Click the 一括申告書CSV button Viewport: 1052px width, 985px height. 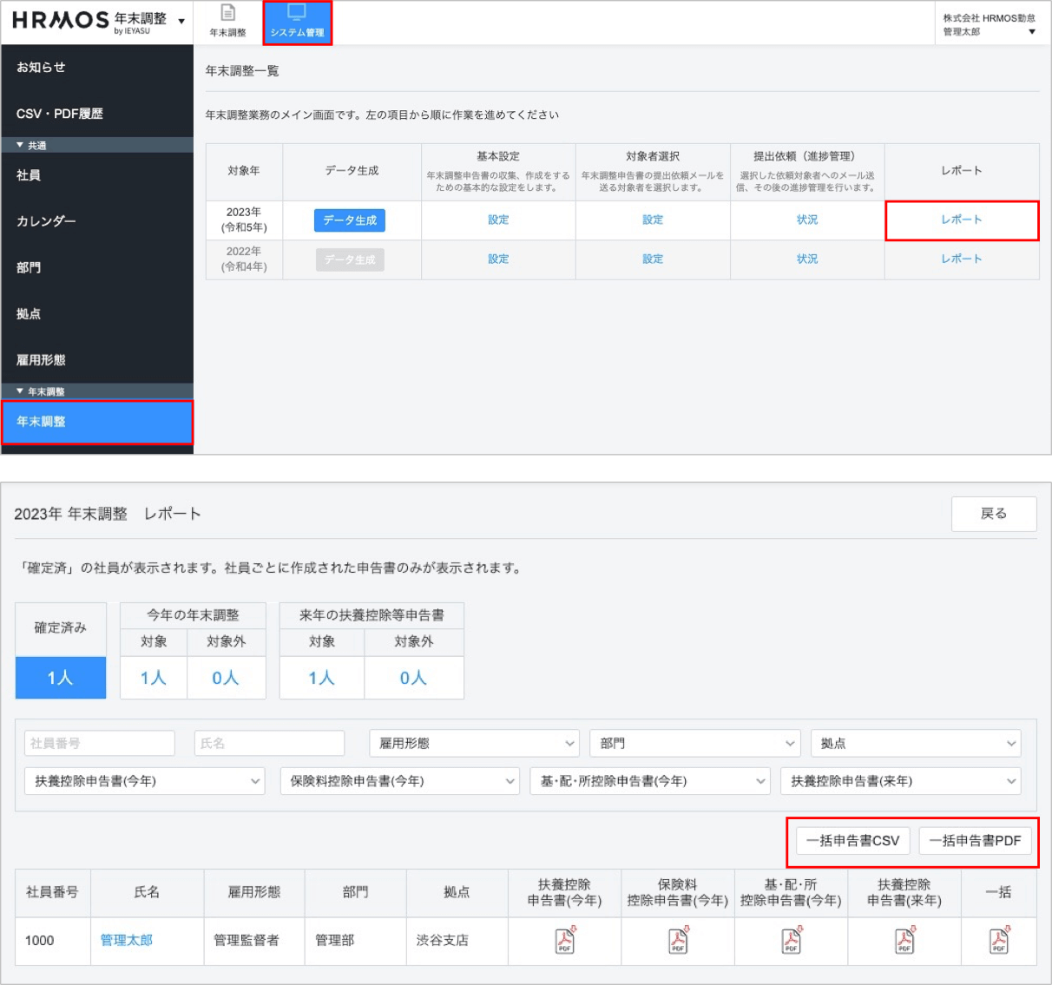(x=852, y=841)
